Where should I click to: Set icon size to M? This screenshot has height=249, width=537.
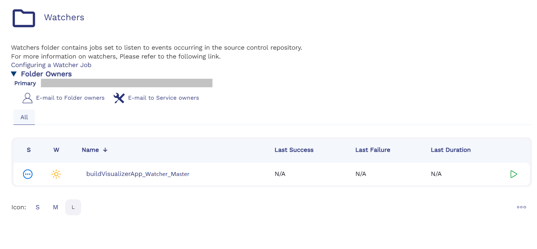pyautogui.click(x=56, y=207)
